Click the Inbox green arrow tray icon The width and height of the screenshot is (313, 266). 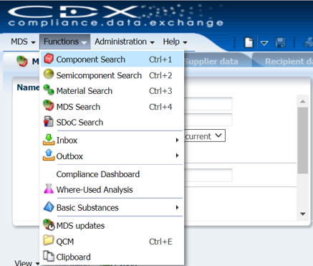49,140
